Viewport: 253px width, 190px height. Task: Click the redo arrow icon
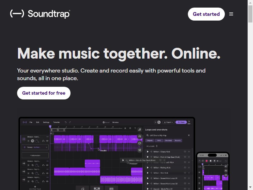click(70, 122)
